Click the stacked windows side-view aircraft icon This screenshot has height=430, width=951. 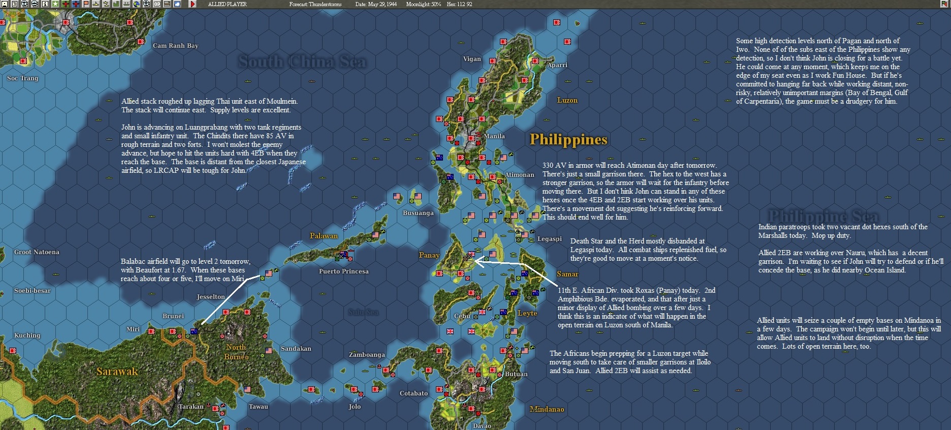(35, 4)
